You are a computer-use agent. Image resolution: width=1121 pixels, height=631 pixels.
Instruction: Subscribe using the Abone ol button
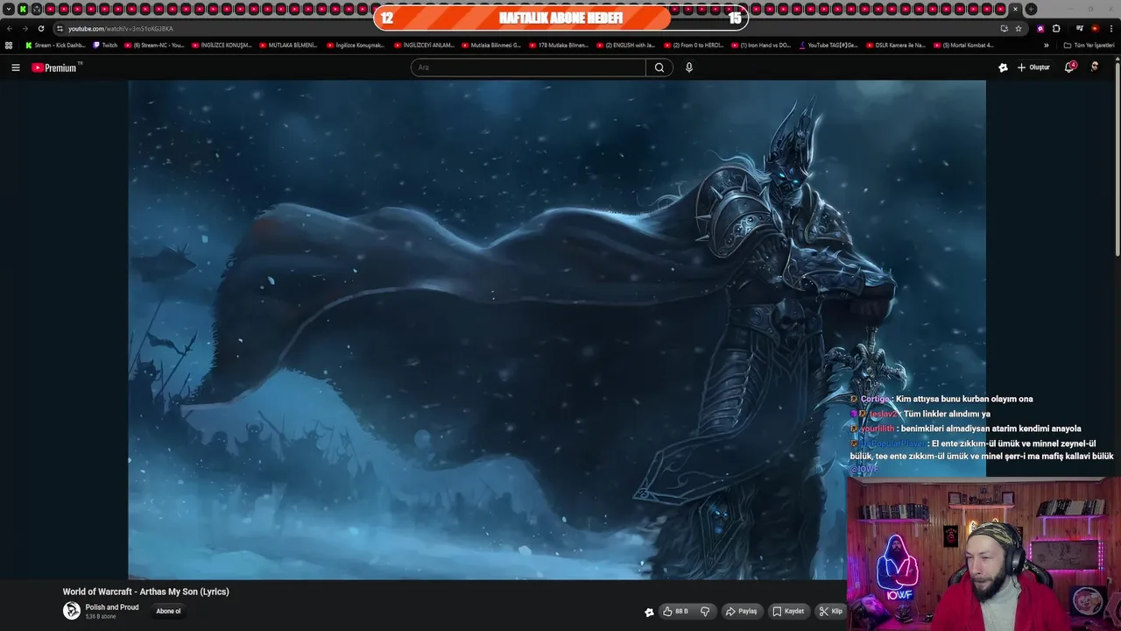[x=168, y=611]
